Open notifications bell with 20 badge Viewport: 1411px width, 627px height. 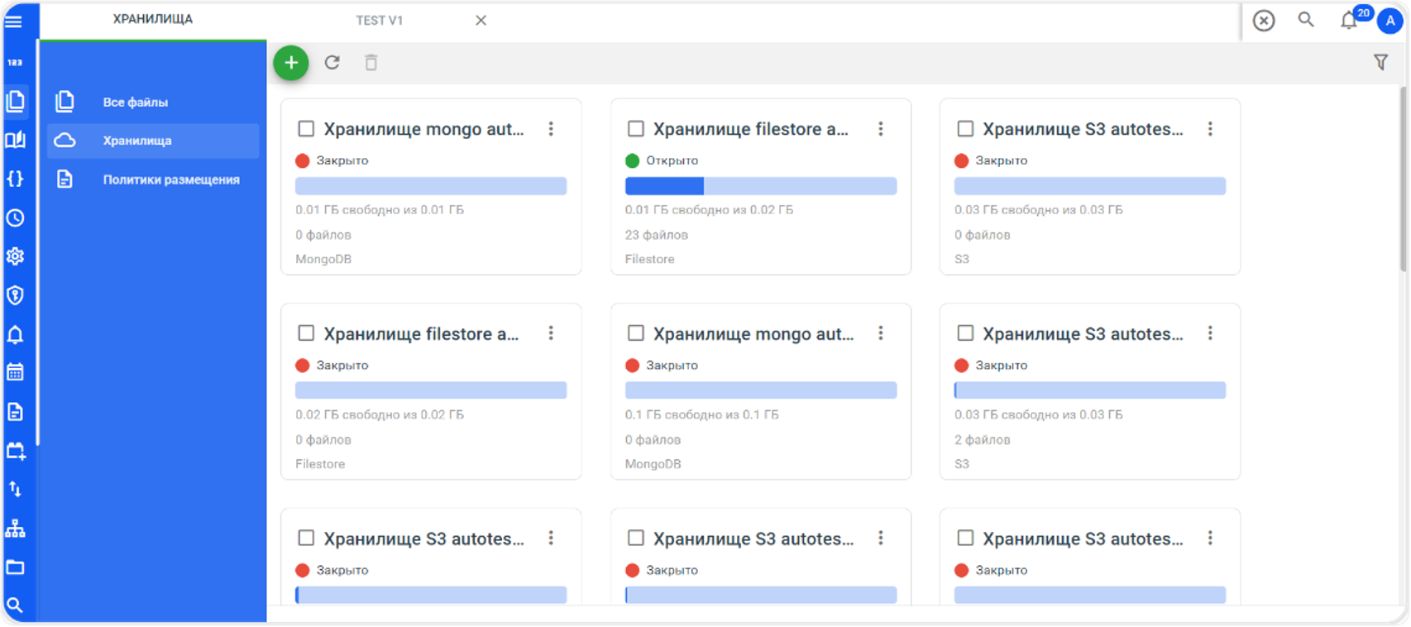click(1349, 21)
